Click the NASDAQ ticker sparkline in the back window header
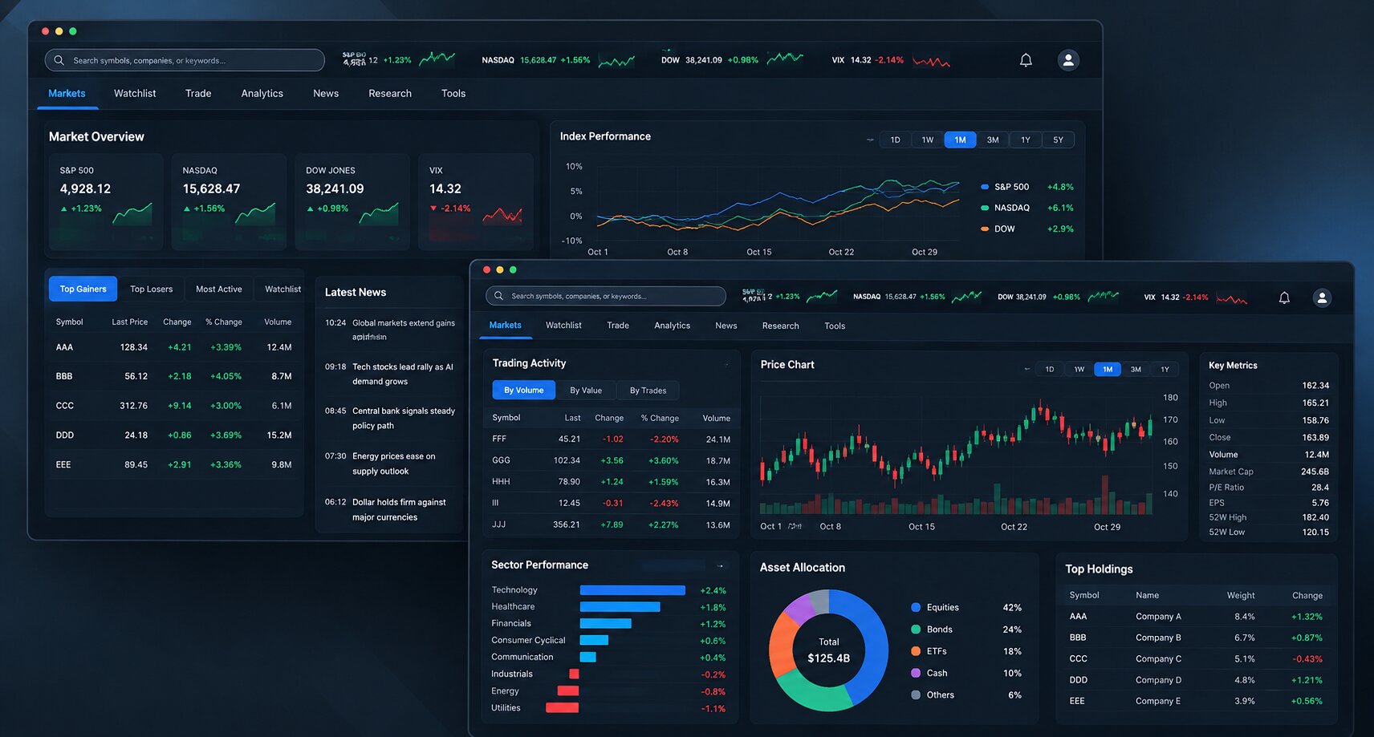Viewport: 1374px width, 737px height. coord(616,61)
